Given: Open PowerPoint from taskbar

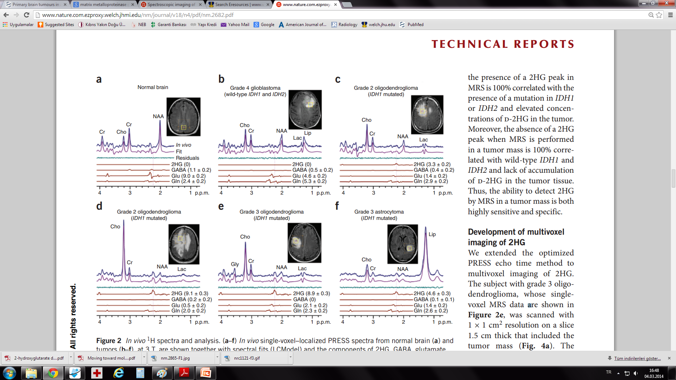Looking at the screenshot, I should 206,373.
